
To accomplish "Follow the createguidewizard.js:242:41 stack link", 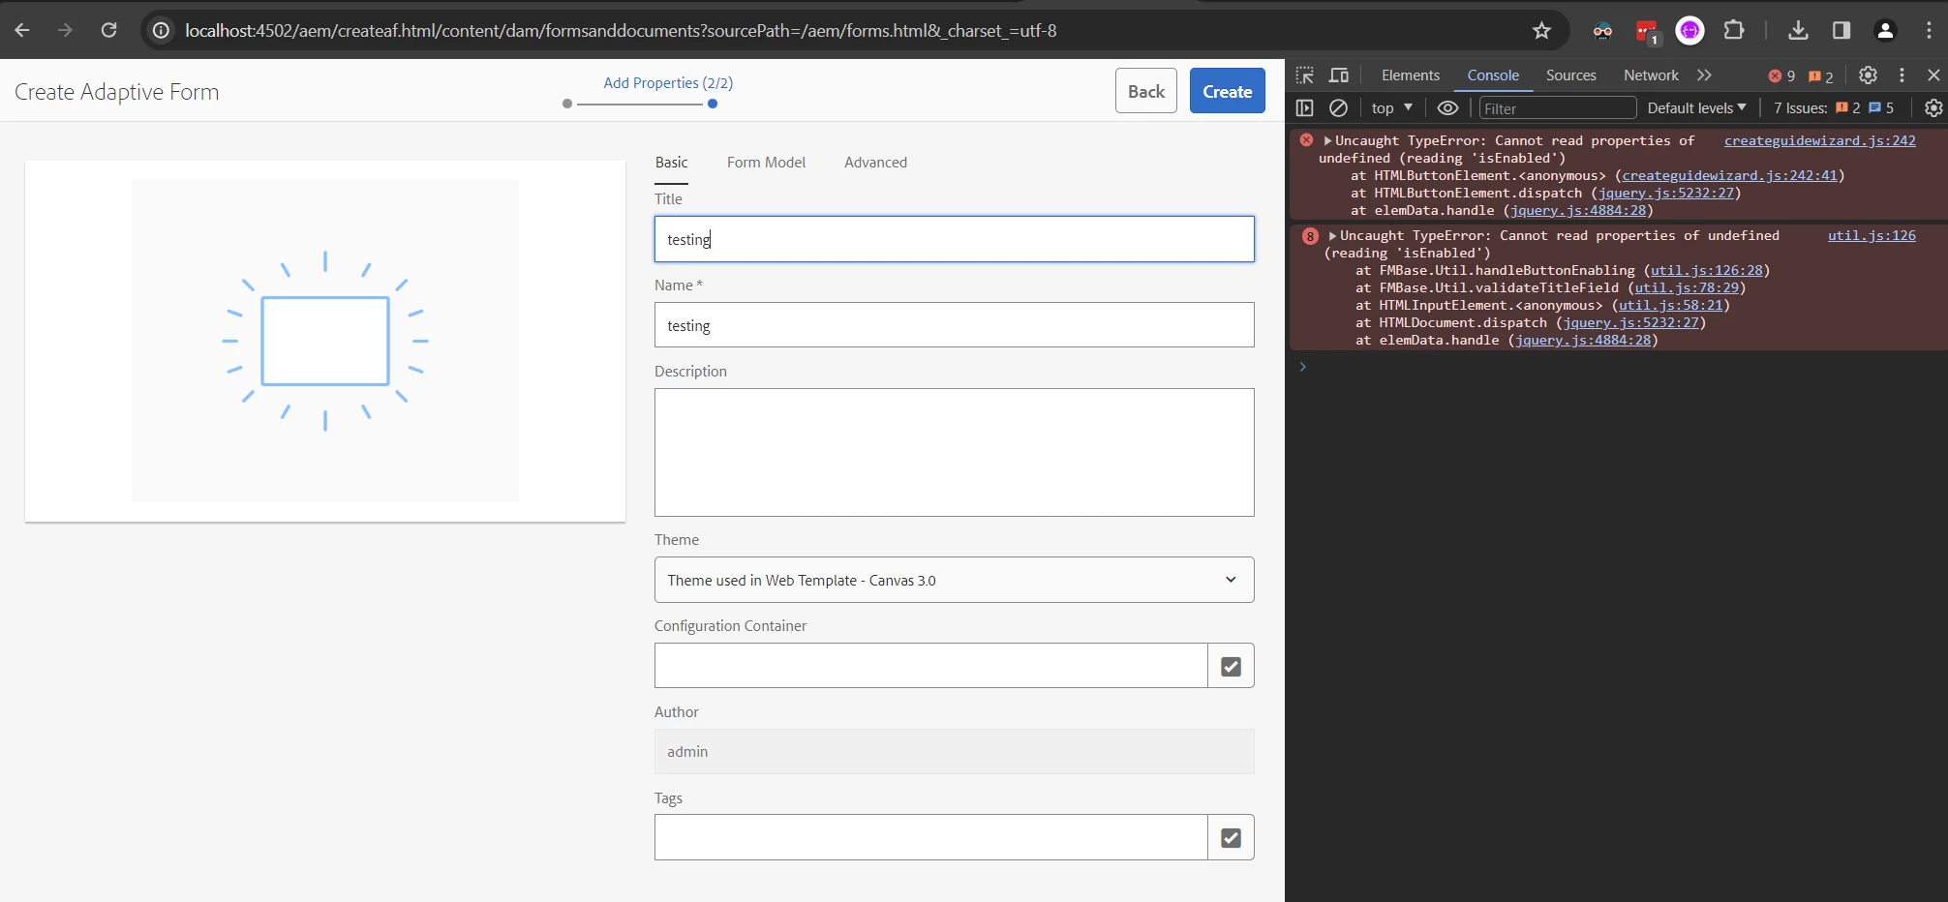I will 1729,175.
